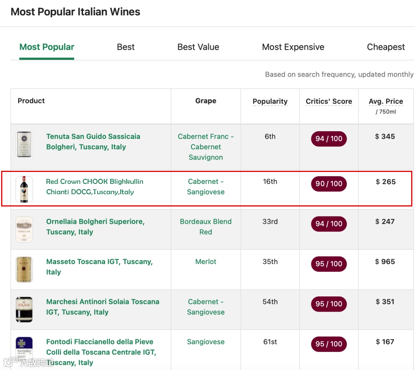Follow the Merlot grape link
The image size is (415, 370).
[206, 262]
